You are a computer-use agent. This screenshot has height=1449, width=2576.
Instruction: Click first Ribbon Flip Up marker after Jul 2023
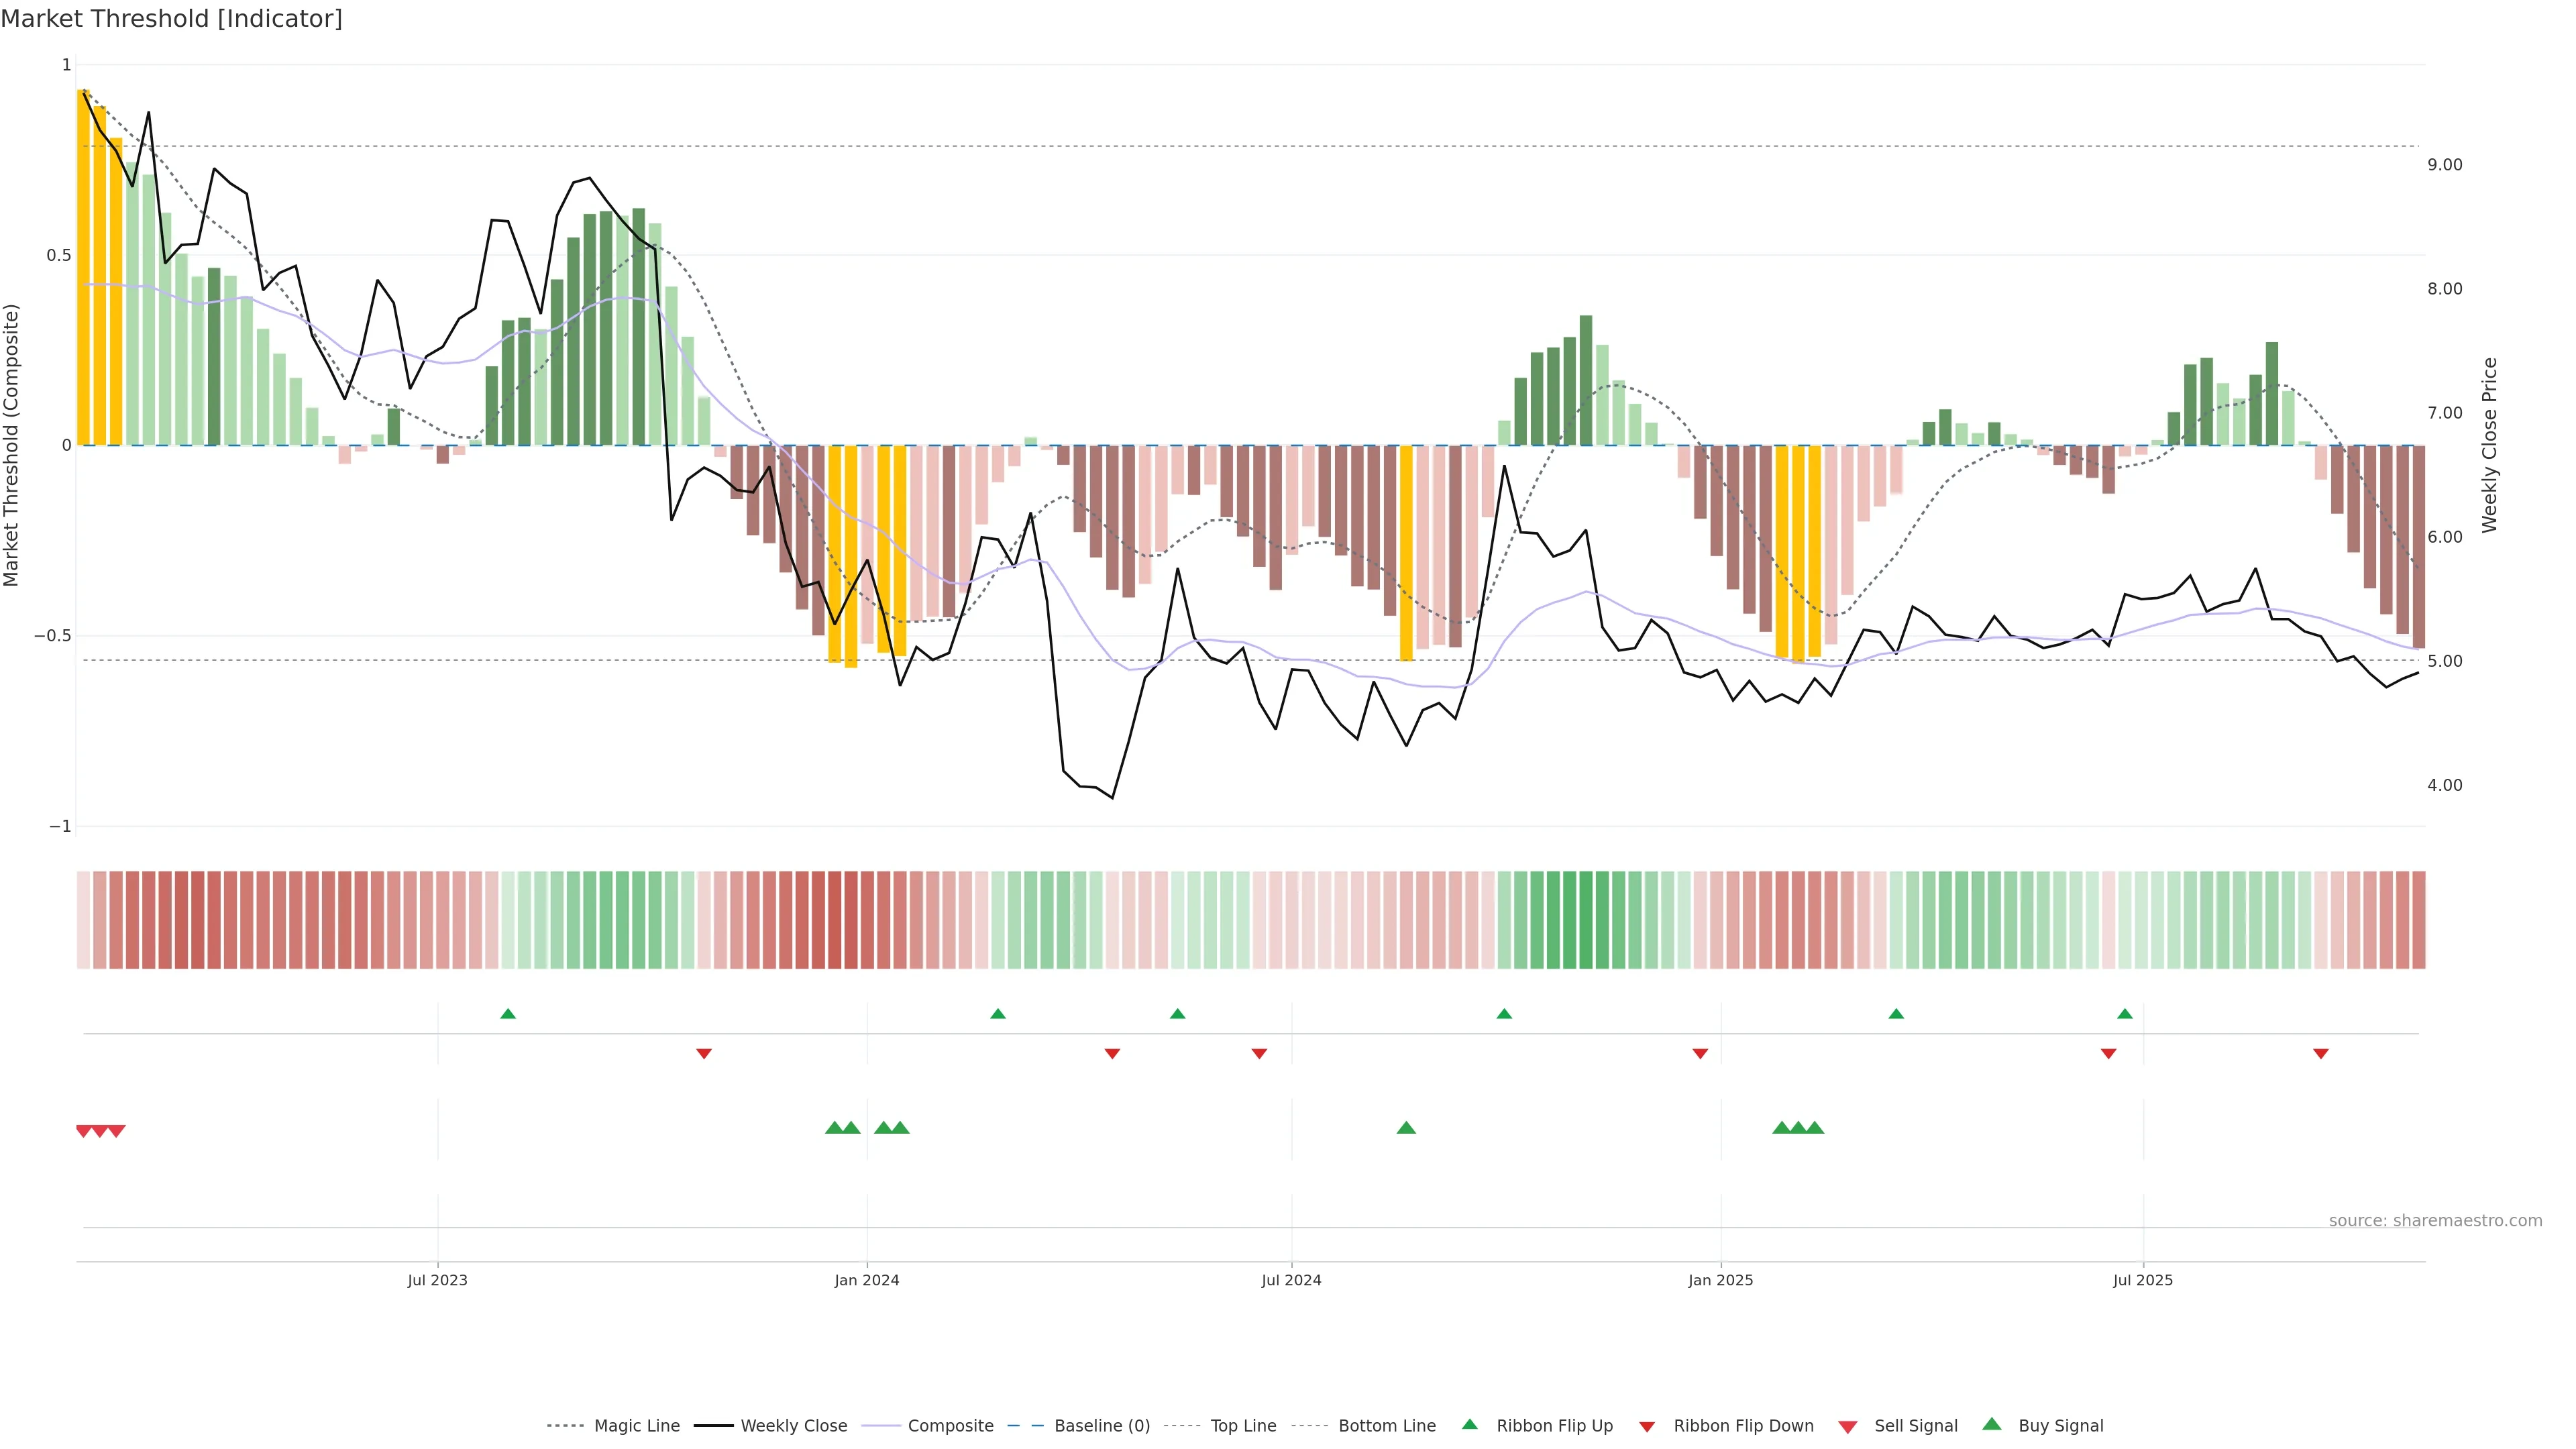pyautogui.click(x=508, y=1014)
